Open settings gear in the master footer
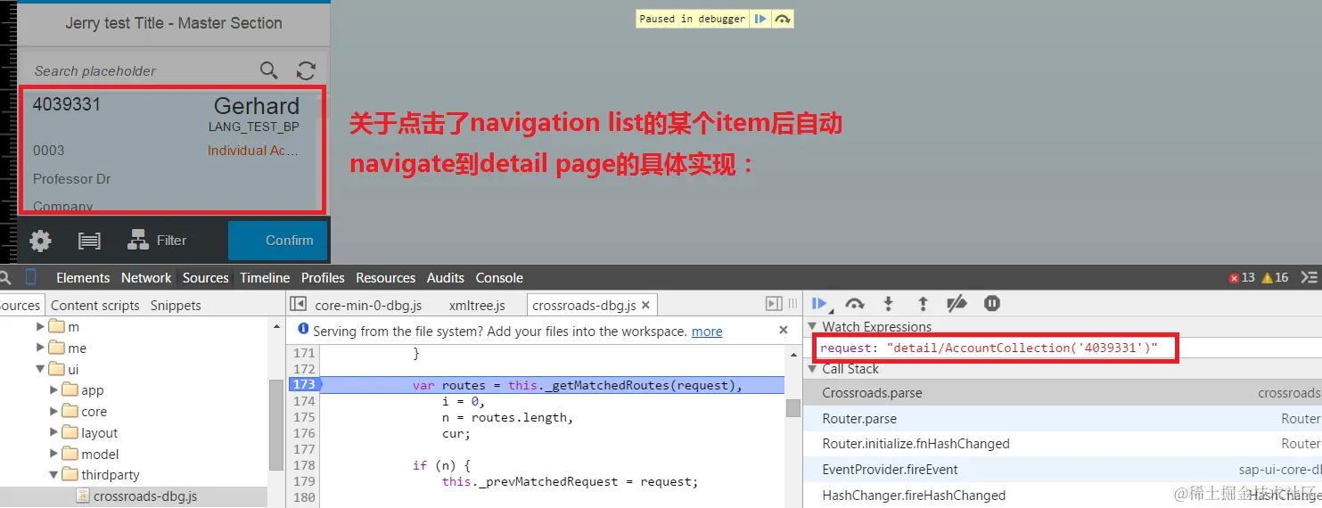The image size is (1322, 508). pyautogui.click(x=40, y=241)
